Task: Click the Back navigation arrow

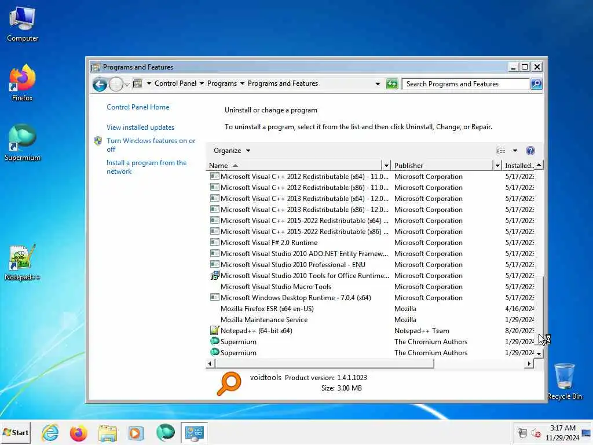Action: [x=100, y=84]
